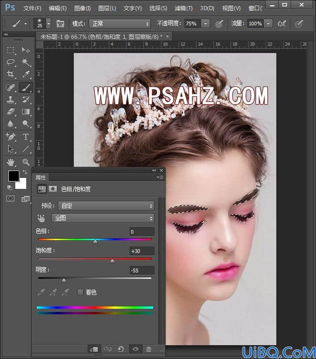The height and width of the screenshot is (359, 316).
Task: Reset adjustment to defaults
Action: pos(121,349)
